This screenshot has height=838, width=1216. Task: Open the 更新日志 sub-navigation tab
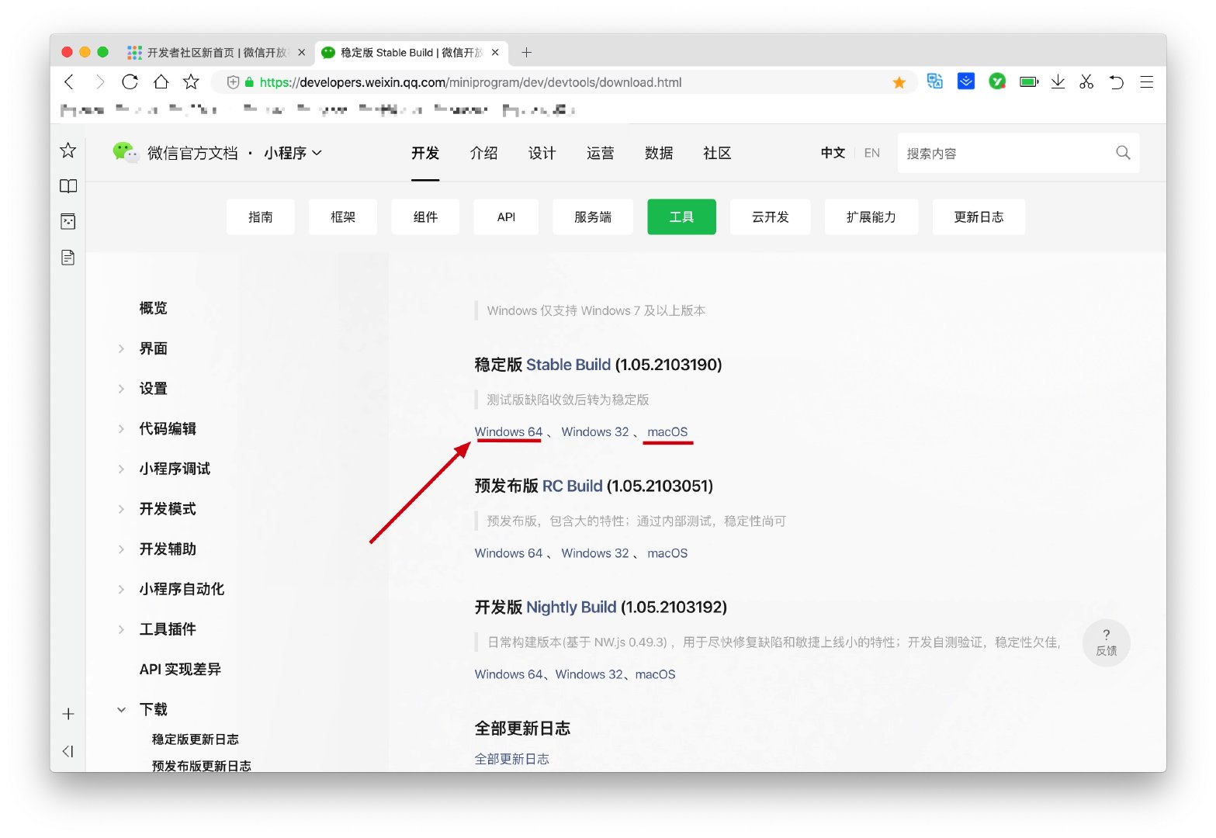tap(979, 217)
